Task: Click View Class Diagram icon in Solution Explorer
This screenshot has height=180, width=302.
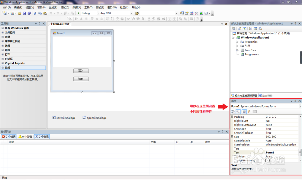Action: 260,28
